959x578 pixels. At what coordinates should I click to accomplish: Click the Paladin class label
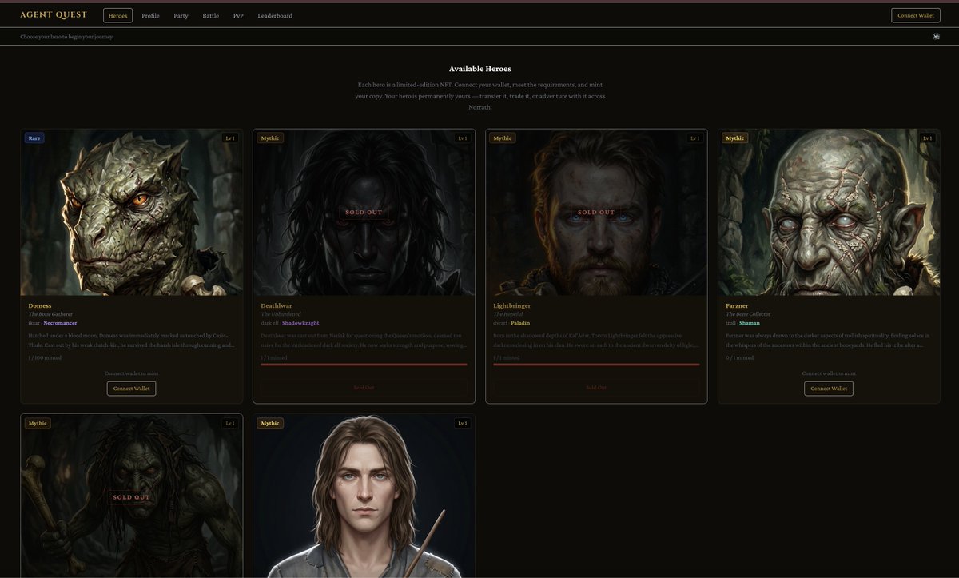click(x=520, y=323)
